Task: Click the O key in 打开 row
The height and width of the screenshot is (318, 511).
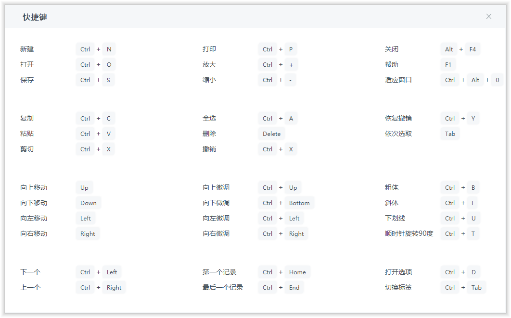Action: (x=109, y=64)
